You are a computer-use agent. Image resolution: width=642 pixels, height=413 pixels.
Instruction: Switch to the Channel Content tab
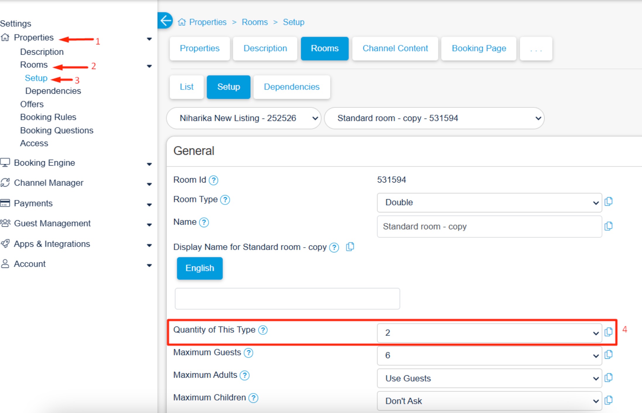[395, 48]
